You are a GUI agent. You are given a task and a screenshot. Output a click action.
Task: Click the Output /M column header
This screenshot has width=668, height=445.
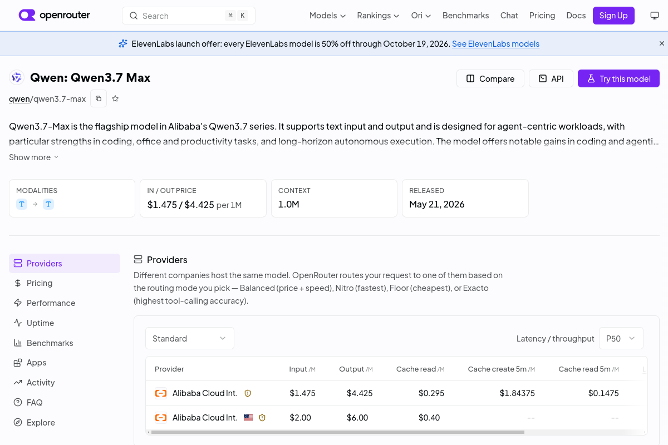click(356, 369)
